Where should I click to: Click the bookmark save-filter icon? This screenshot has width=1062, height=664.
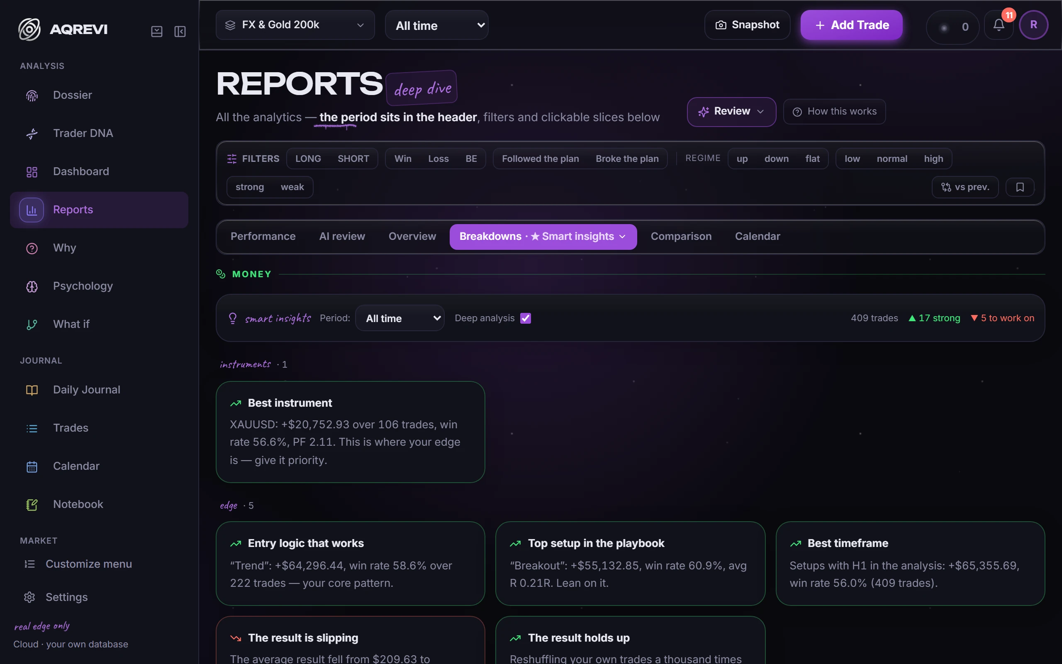tap(1020, 187)
